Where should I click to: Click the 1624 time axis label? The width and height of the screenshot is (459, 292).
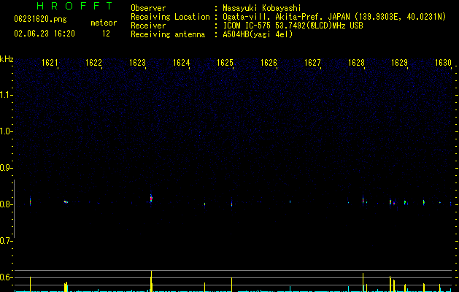[181, 63]
